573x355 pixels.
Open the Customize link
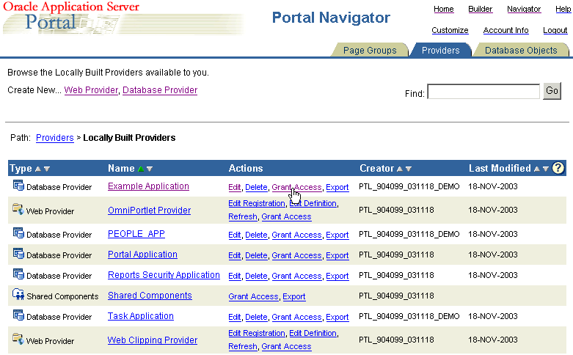click(x=450, y=30)
